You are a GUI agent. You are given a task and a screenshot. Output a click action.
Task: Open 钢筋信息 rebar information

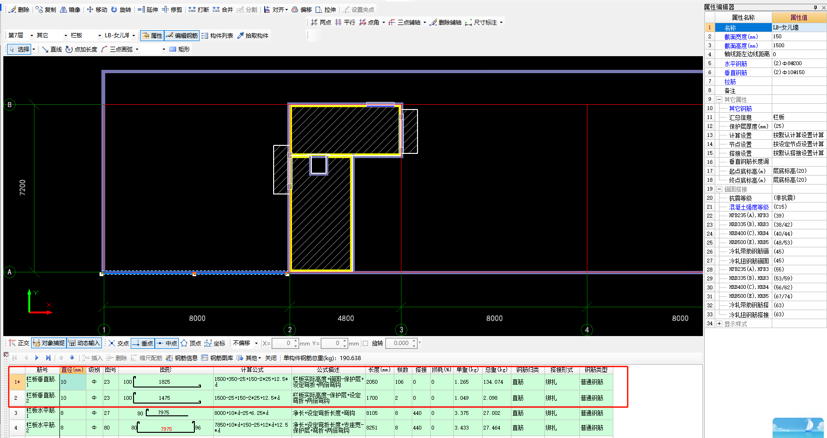pos(182,358)
